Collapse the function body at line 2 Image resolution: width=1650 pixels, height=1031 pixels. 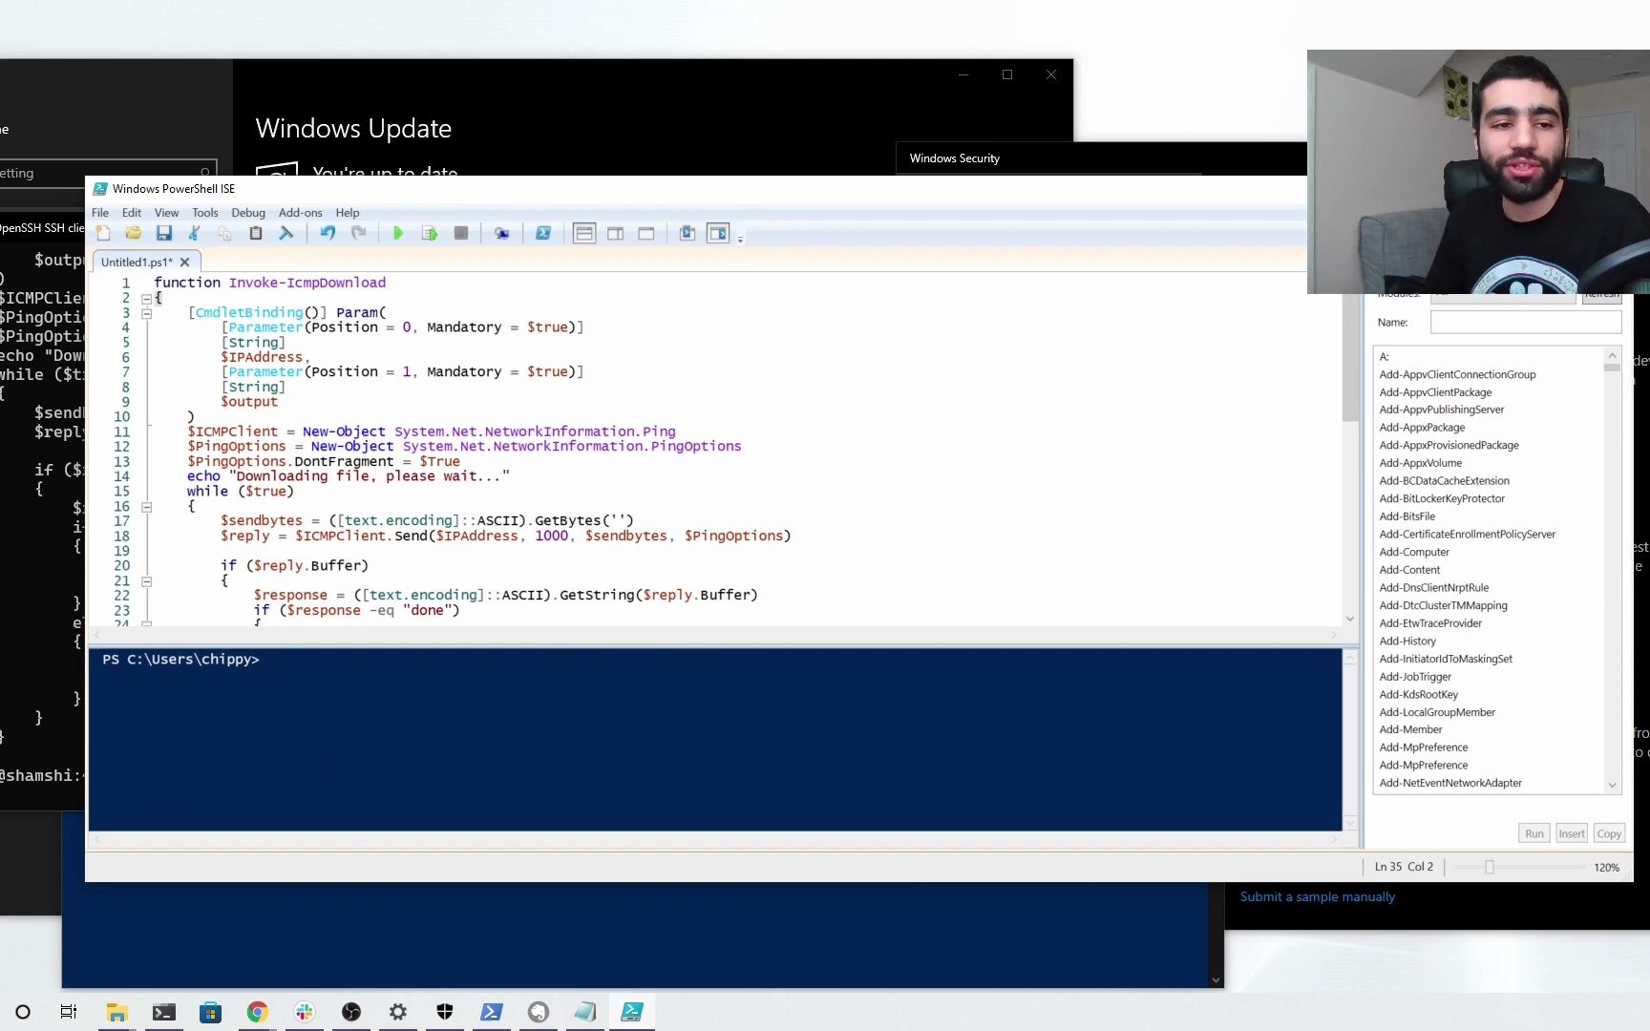click(147, 299)
